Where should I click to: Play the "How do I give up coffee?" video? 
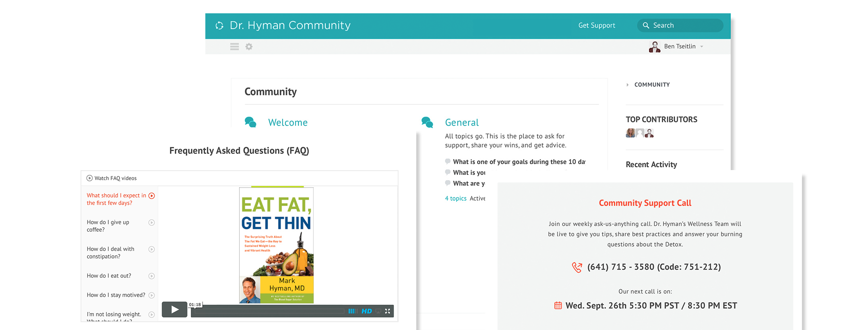click(x=152, y=222)
